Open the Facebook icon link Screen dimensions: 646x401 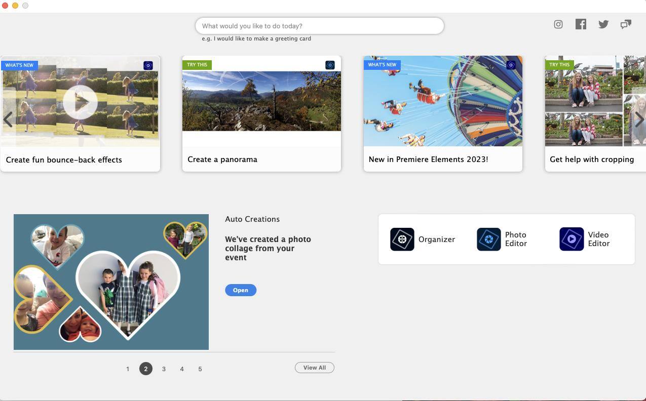tap(581, 24)
